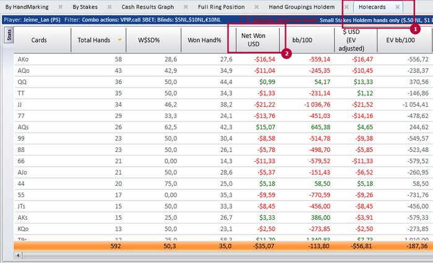Image resolution: width=433 pixels, height=263 pixels.
Task: Select the AQs row
Action: tap(223, 127)
